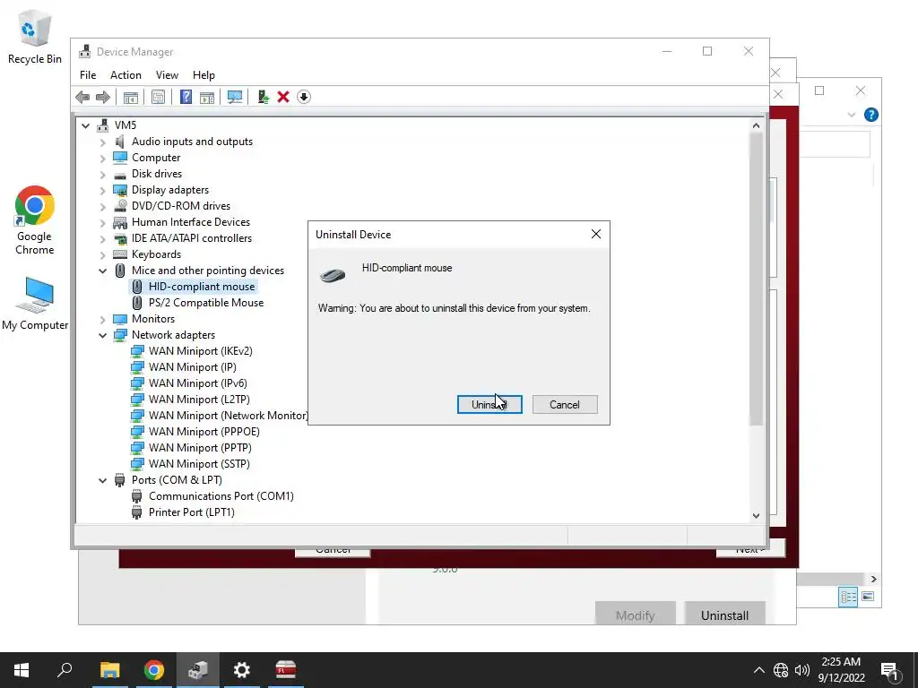The image size is (918, 688).
Task: Select WAN Miniport (PPTP)
Action: (x=200, y=448)
